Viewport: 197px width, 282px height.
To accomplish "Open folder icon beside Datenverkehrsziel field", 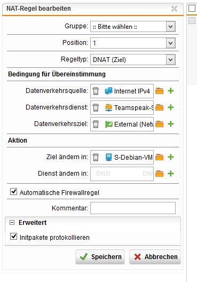I will tap(160, 124).
